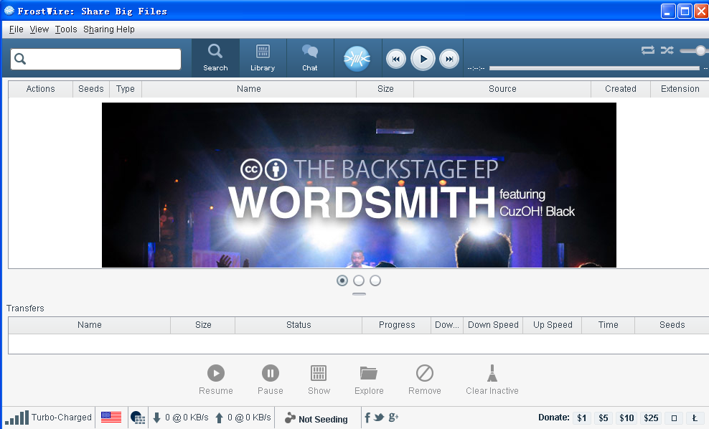Viewport: 709px width, 429px height.
Task: Open the Sharing menu
Action: click(98, 29)
